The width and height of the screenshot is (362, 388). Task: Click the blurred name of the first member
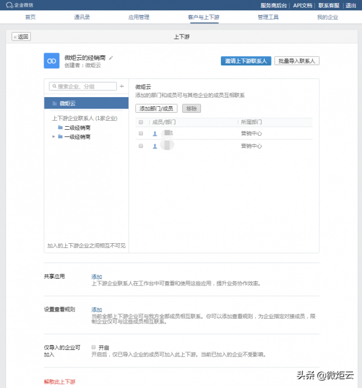tap(168, 133)
